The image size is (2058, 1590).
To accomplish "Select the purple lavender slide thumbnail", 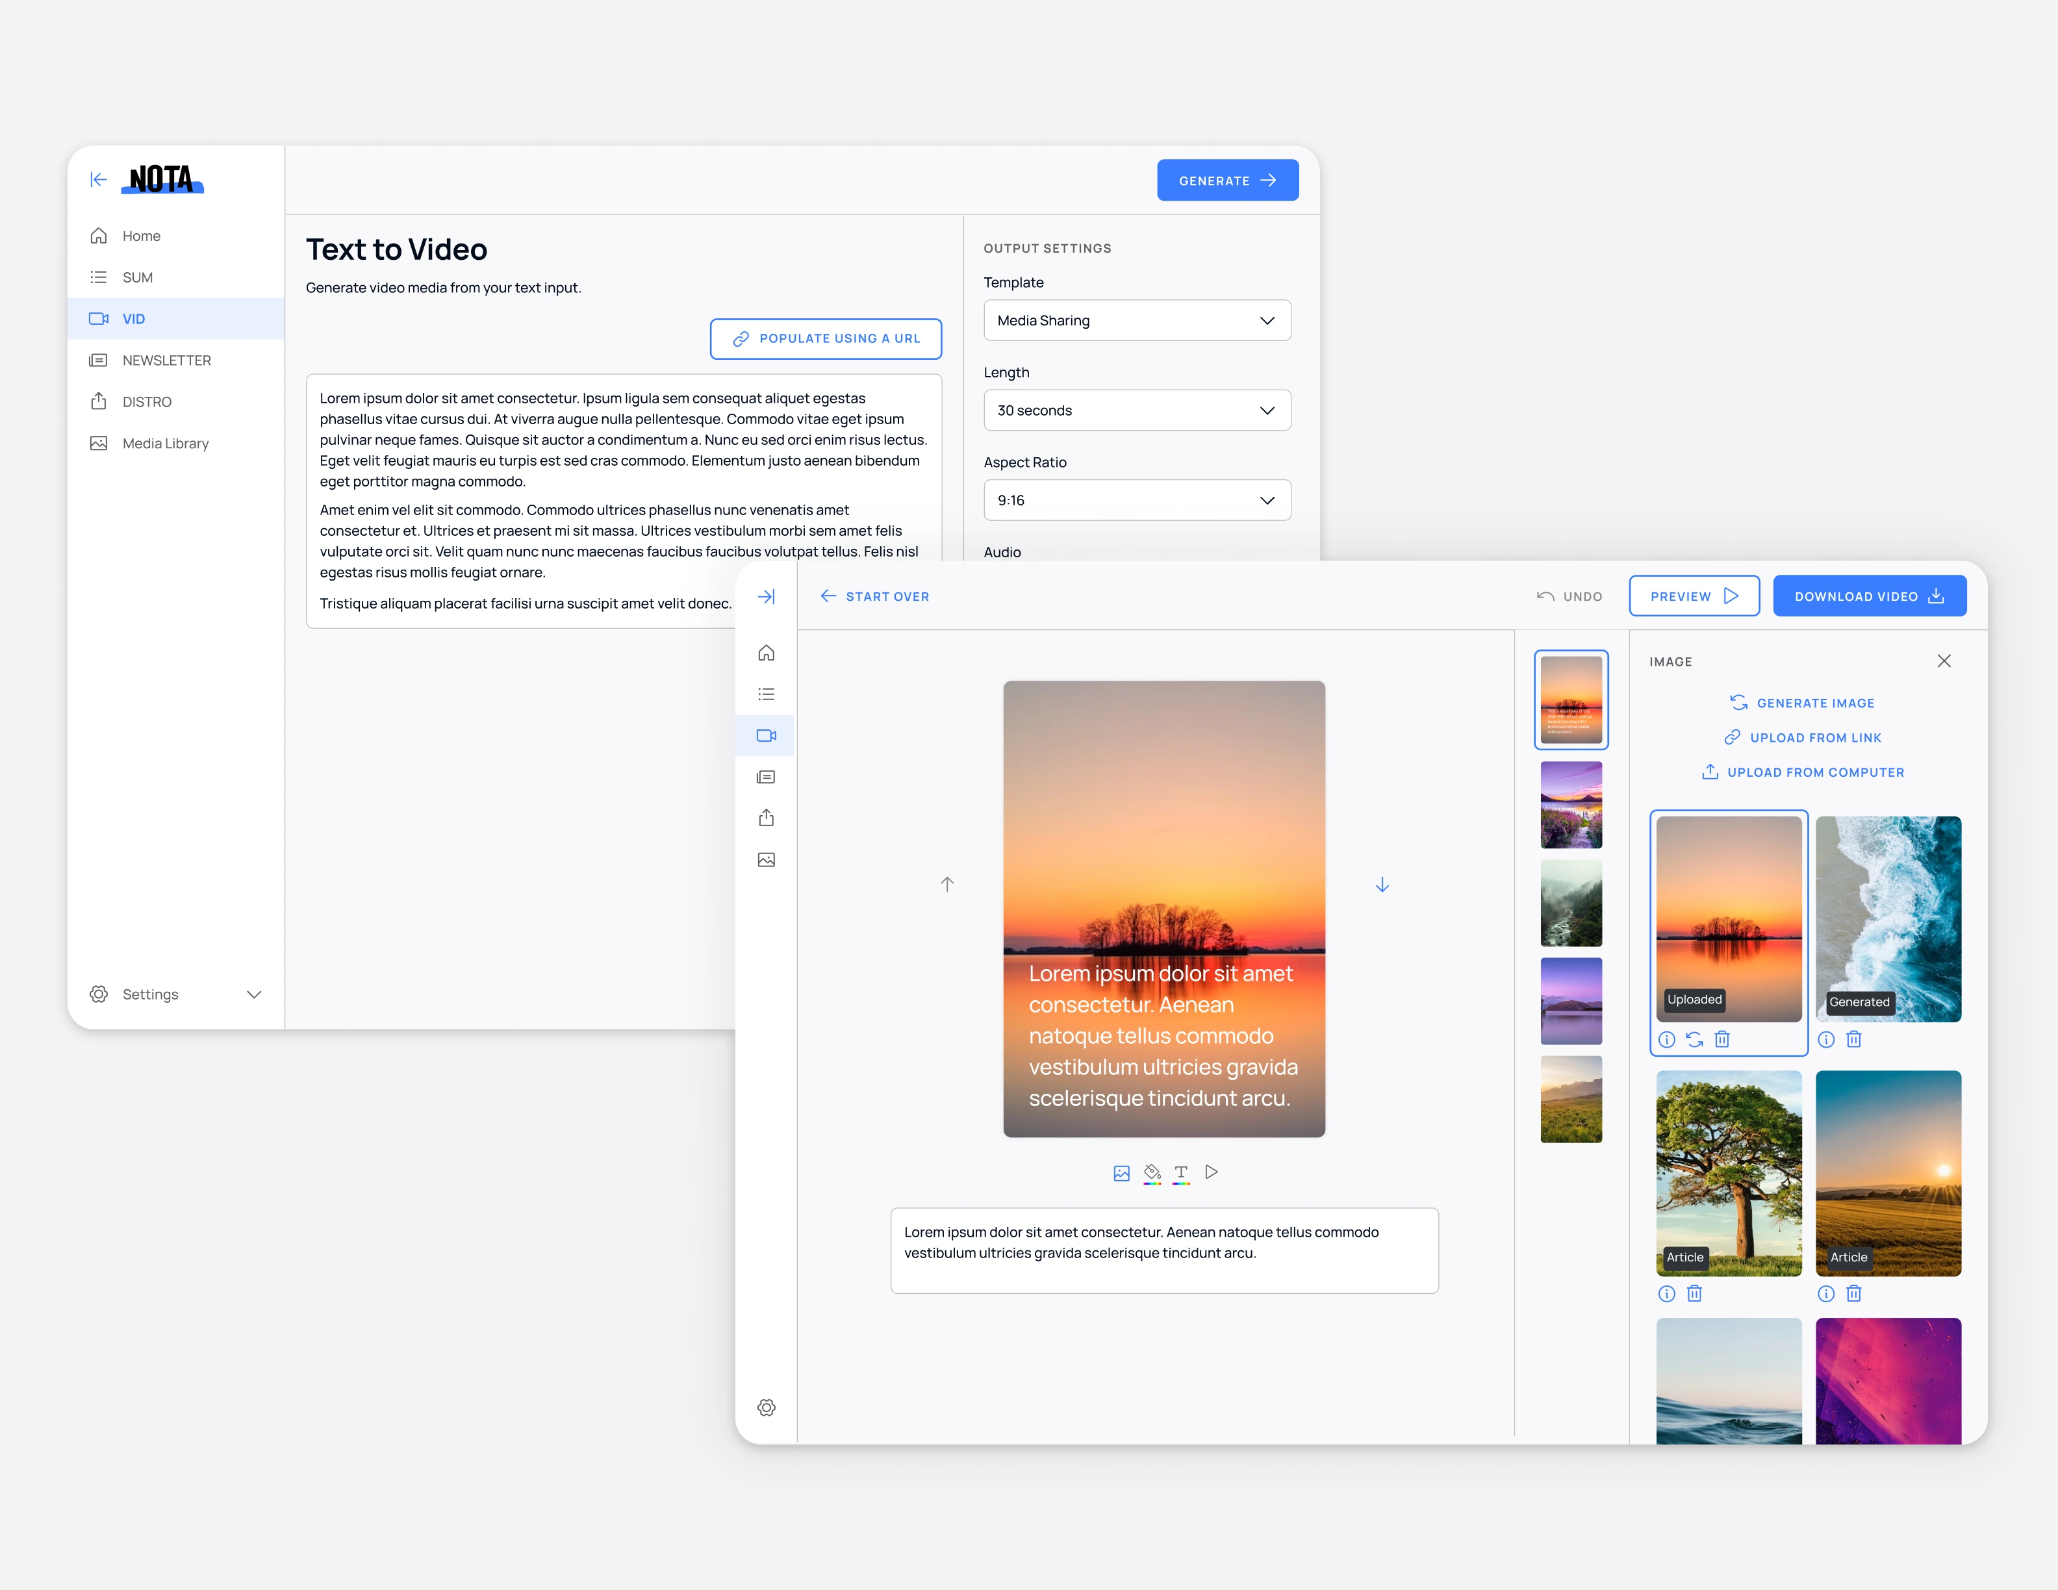I will coord(1571,805).
